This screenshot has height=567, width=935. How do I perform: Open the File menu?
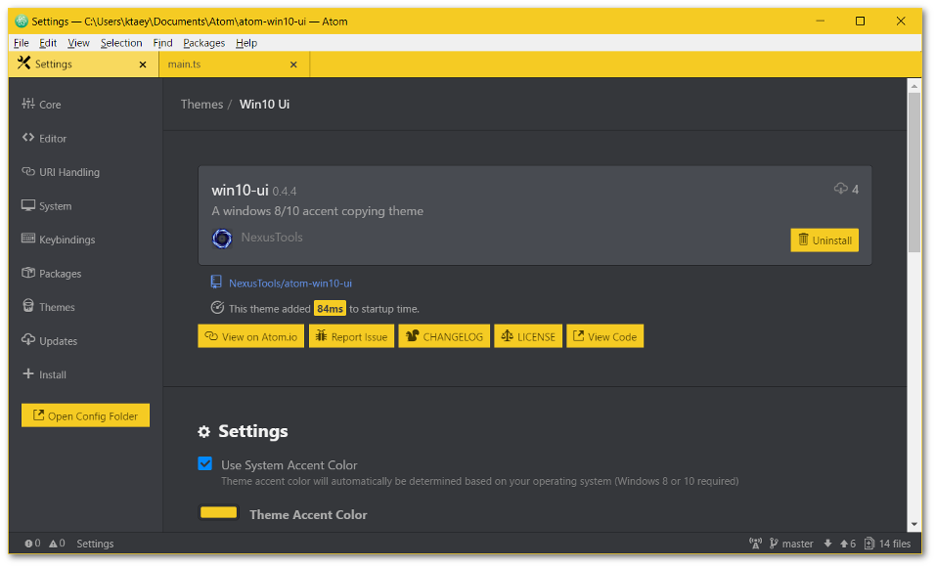(21, 43)
